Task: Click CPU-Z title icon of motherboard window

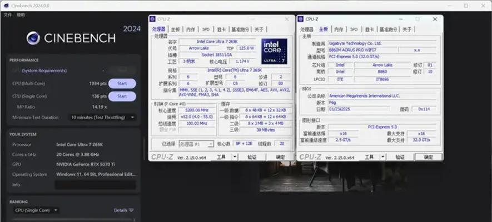Action: 301,19
